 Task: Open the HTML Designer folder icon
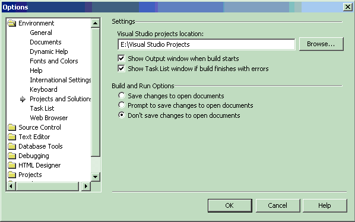(x=12, y=165)
